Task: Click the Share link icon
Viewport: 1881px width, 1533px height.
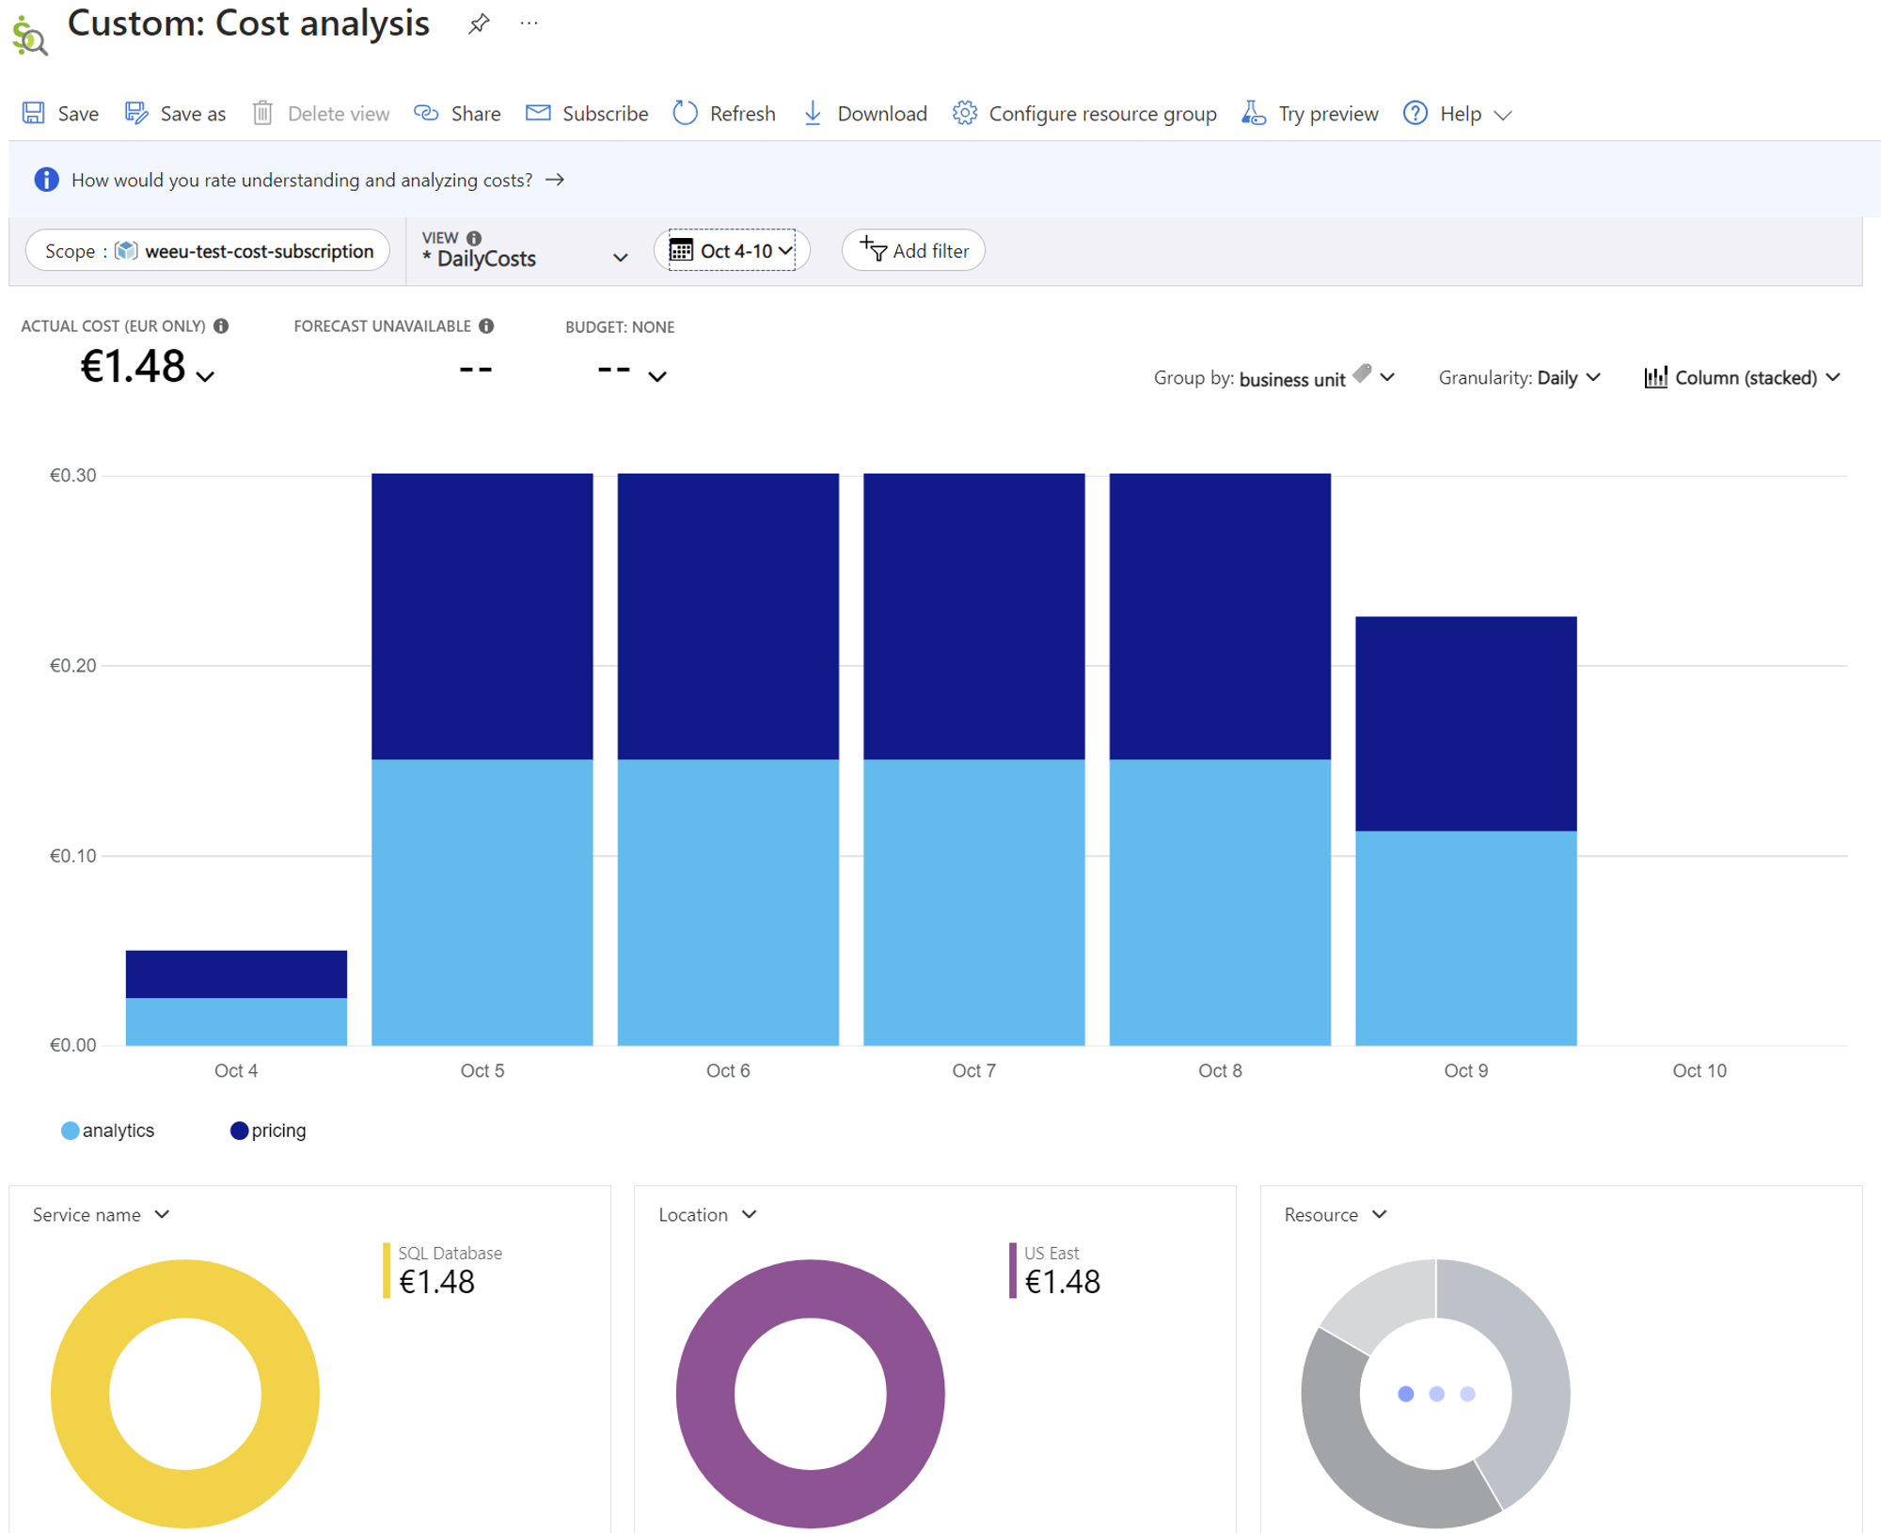Action: [x=427, y=113]
